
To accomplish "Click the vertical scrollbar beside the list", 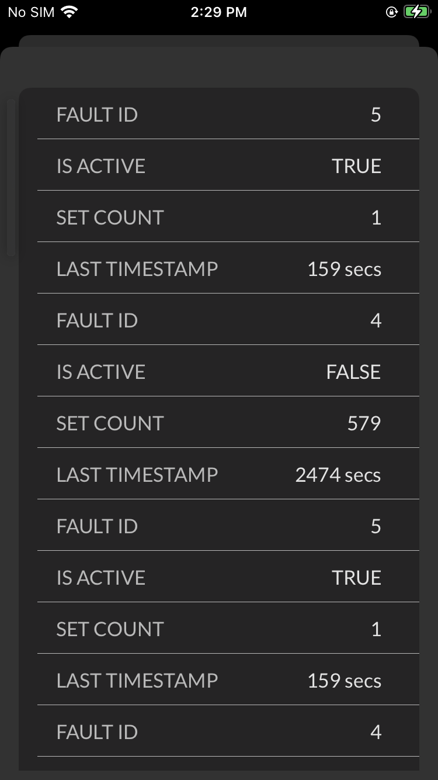I will tap(11, 178).
